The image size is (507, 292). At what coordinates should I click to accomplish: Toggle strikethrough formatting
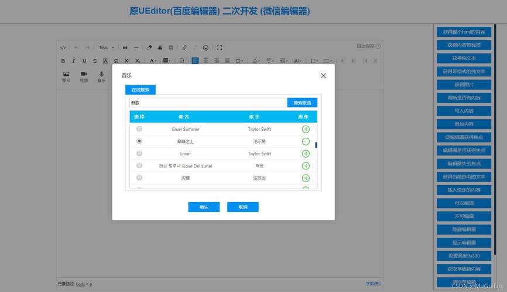[x=95, y=61]
